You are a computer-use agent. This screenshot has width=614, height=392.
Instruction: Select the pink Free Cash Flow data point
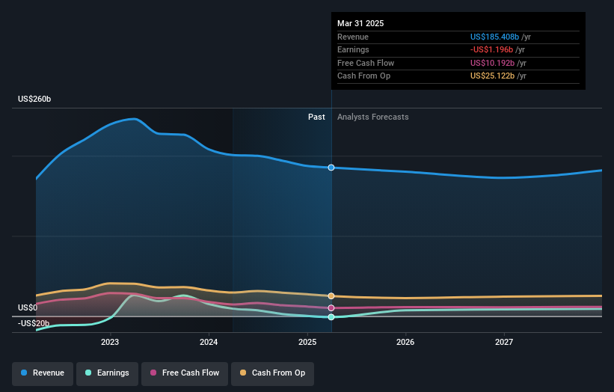click(331, 308)
